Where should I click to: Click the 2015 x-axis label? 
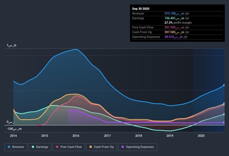45,136
